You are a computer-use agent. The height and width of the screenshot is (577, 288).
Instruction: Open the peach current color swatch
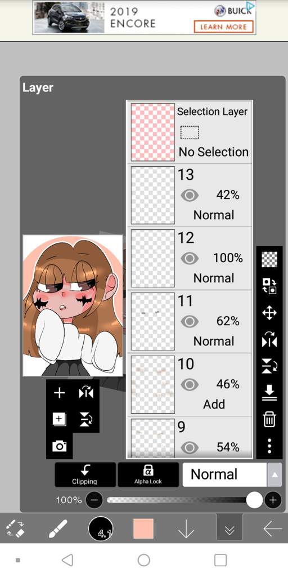143,529
